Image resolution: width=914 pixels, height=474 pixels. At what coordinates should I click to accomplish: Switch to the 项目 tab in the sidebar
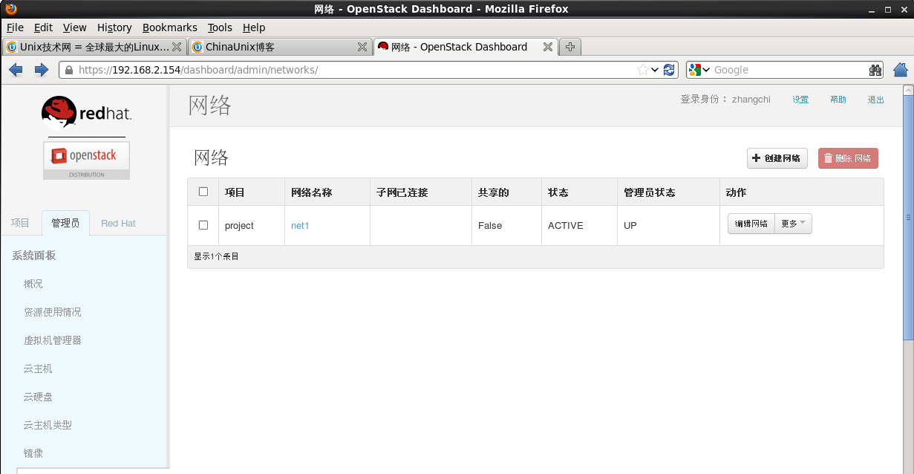point(21,222)
